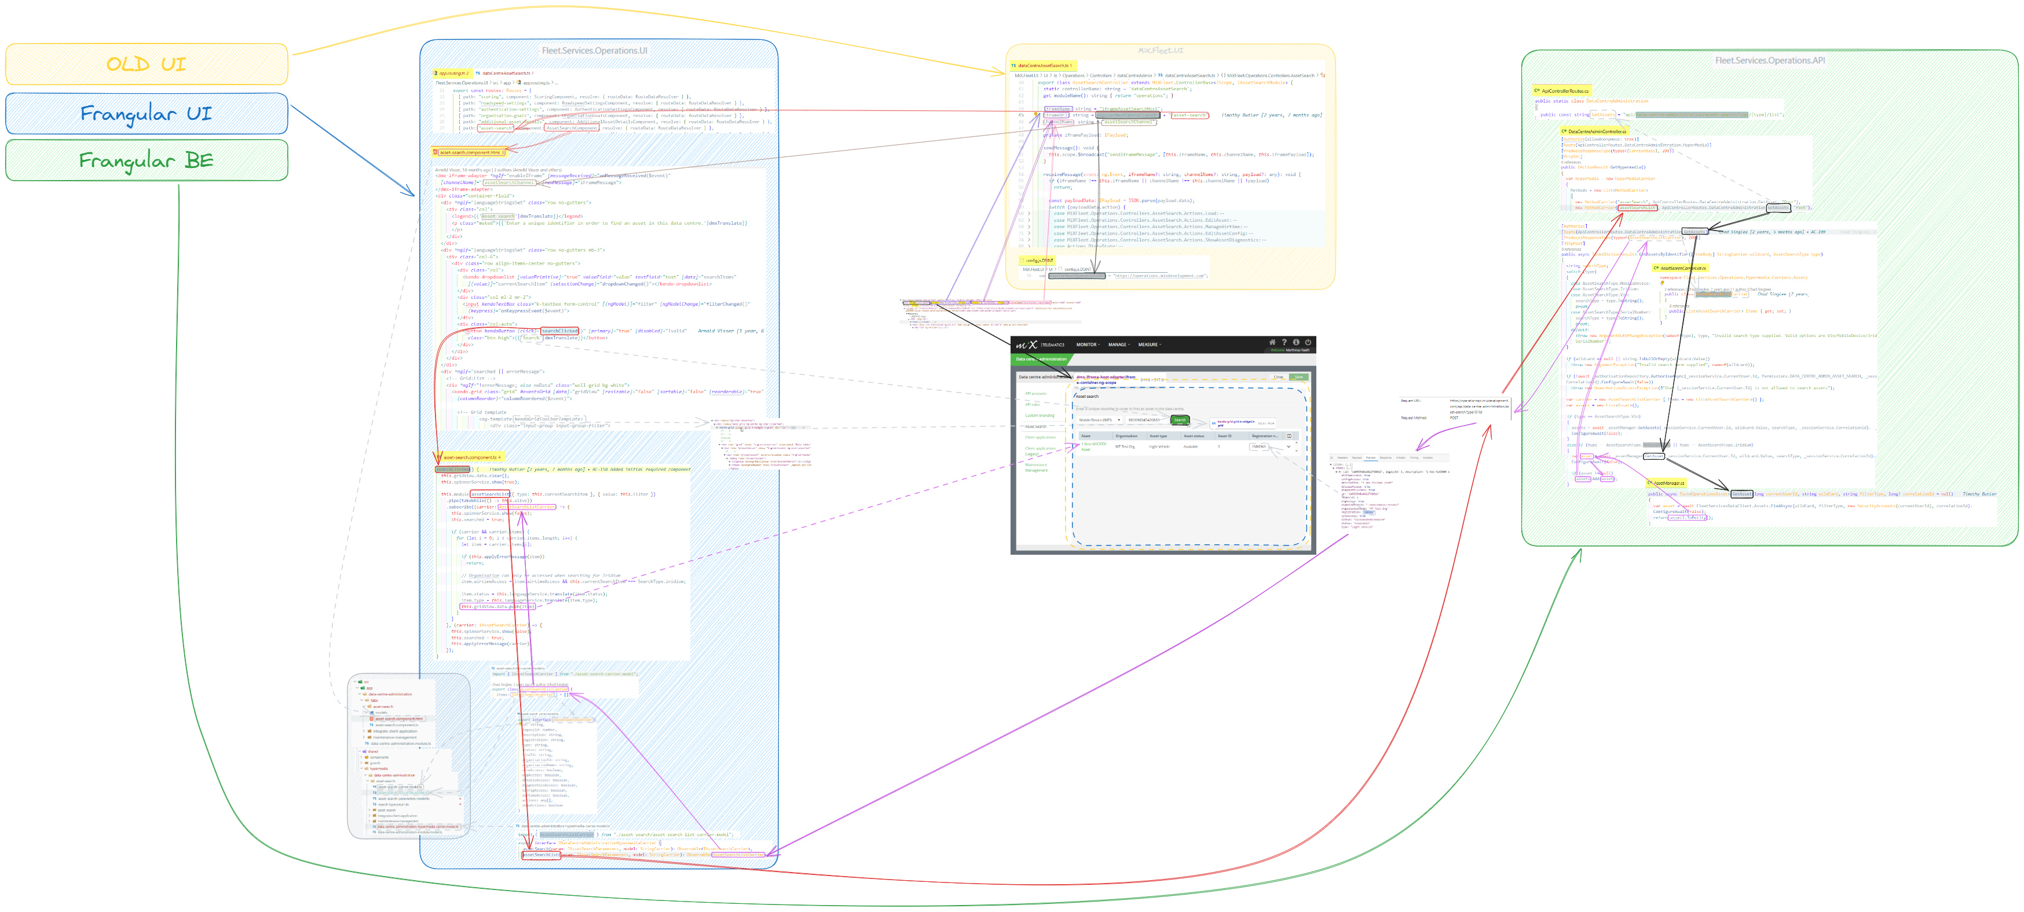
Task: Switch to app.routing.ts editor tab
Action: click(x=451, y=73)
